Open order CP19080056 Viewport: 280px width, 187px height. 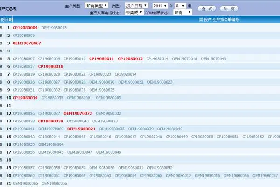click(x=24, y=152)
